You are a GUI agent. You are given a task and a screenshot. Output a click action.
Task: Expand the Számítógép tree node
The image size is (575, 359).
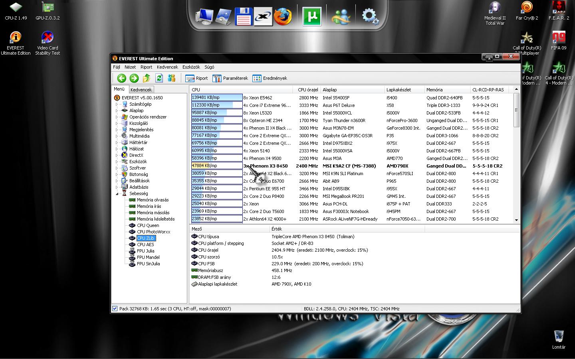click(x=117, y=104)
